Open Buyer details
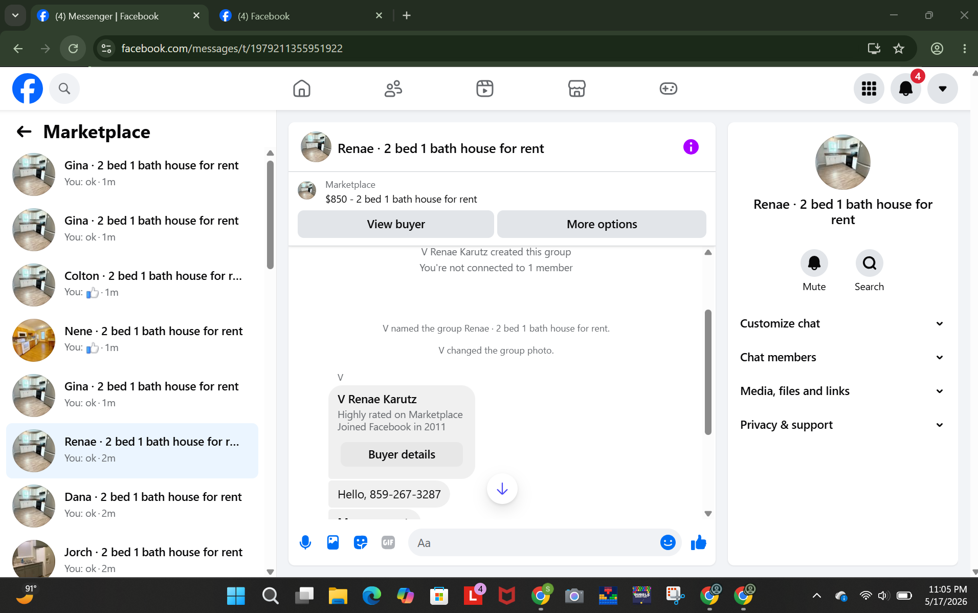Image resolution: width=978 pixels, height=613 pixels. (402, 454)
